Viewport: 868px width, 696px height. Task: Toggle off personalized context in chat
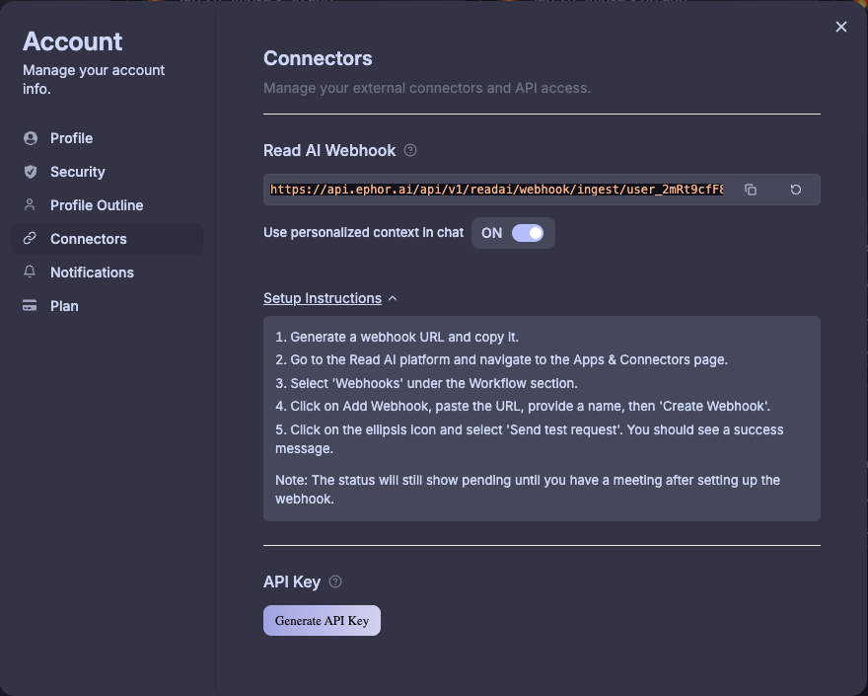click(530, 232)
